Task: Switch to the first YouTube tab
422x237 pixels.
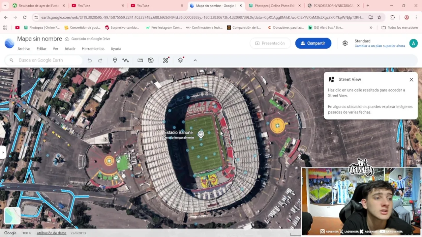Action: pyautogui.click(x=98, y=6)
